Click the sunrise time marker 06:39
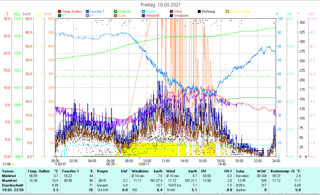Viewport: 320px width, 195px height. pyautogui.click(x=110, y=164)
